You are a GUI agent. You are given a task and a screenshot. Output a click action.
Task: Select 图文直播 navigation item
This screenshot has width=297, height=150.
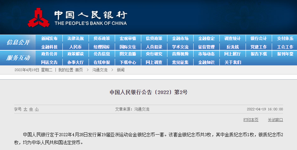click(128, 54)
